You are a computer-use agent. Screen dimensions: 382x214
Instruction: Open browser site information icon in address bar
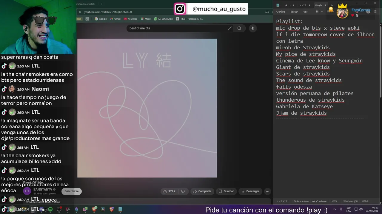pyautogui.click(x=80, y=12)
